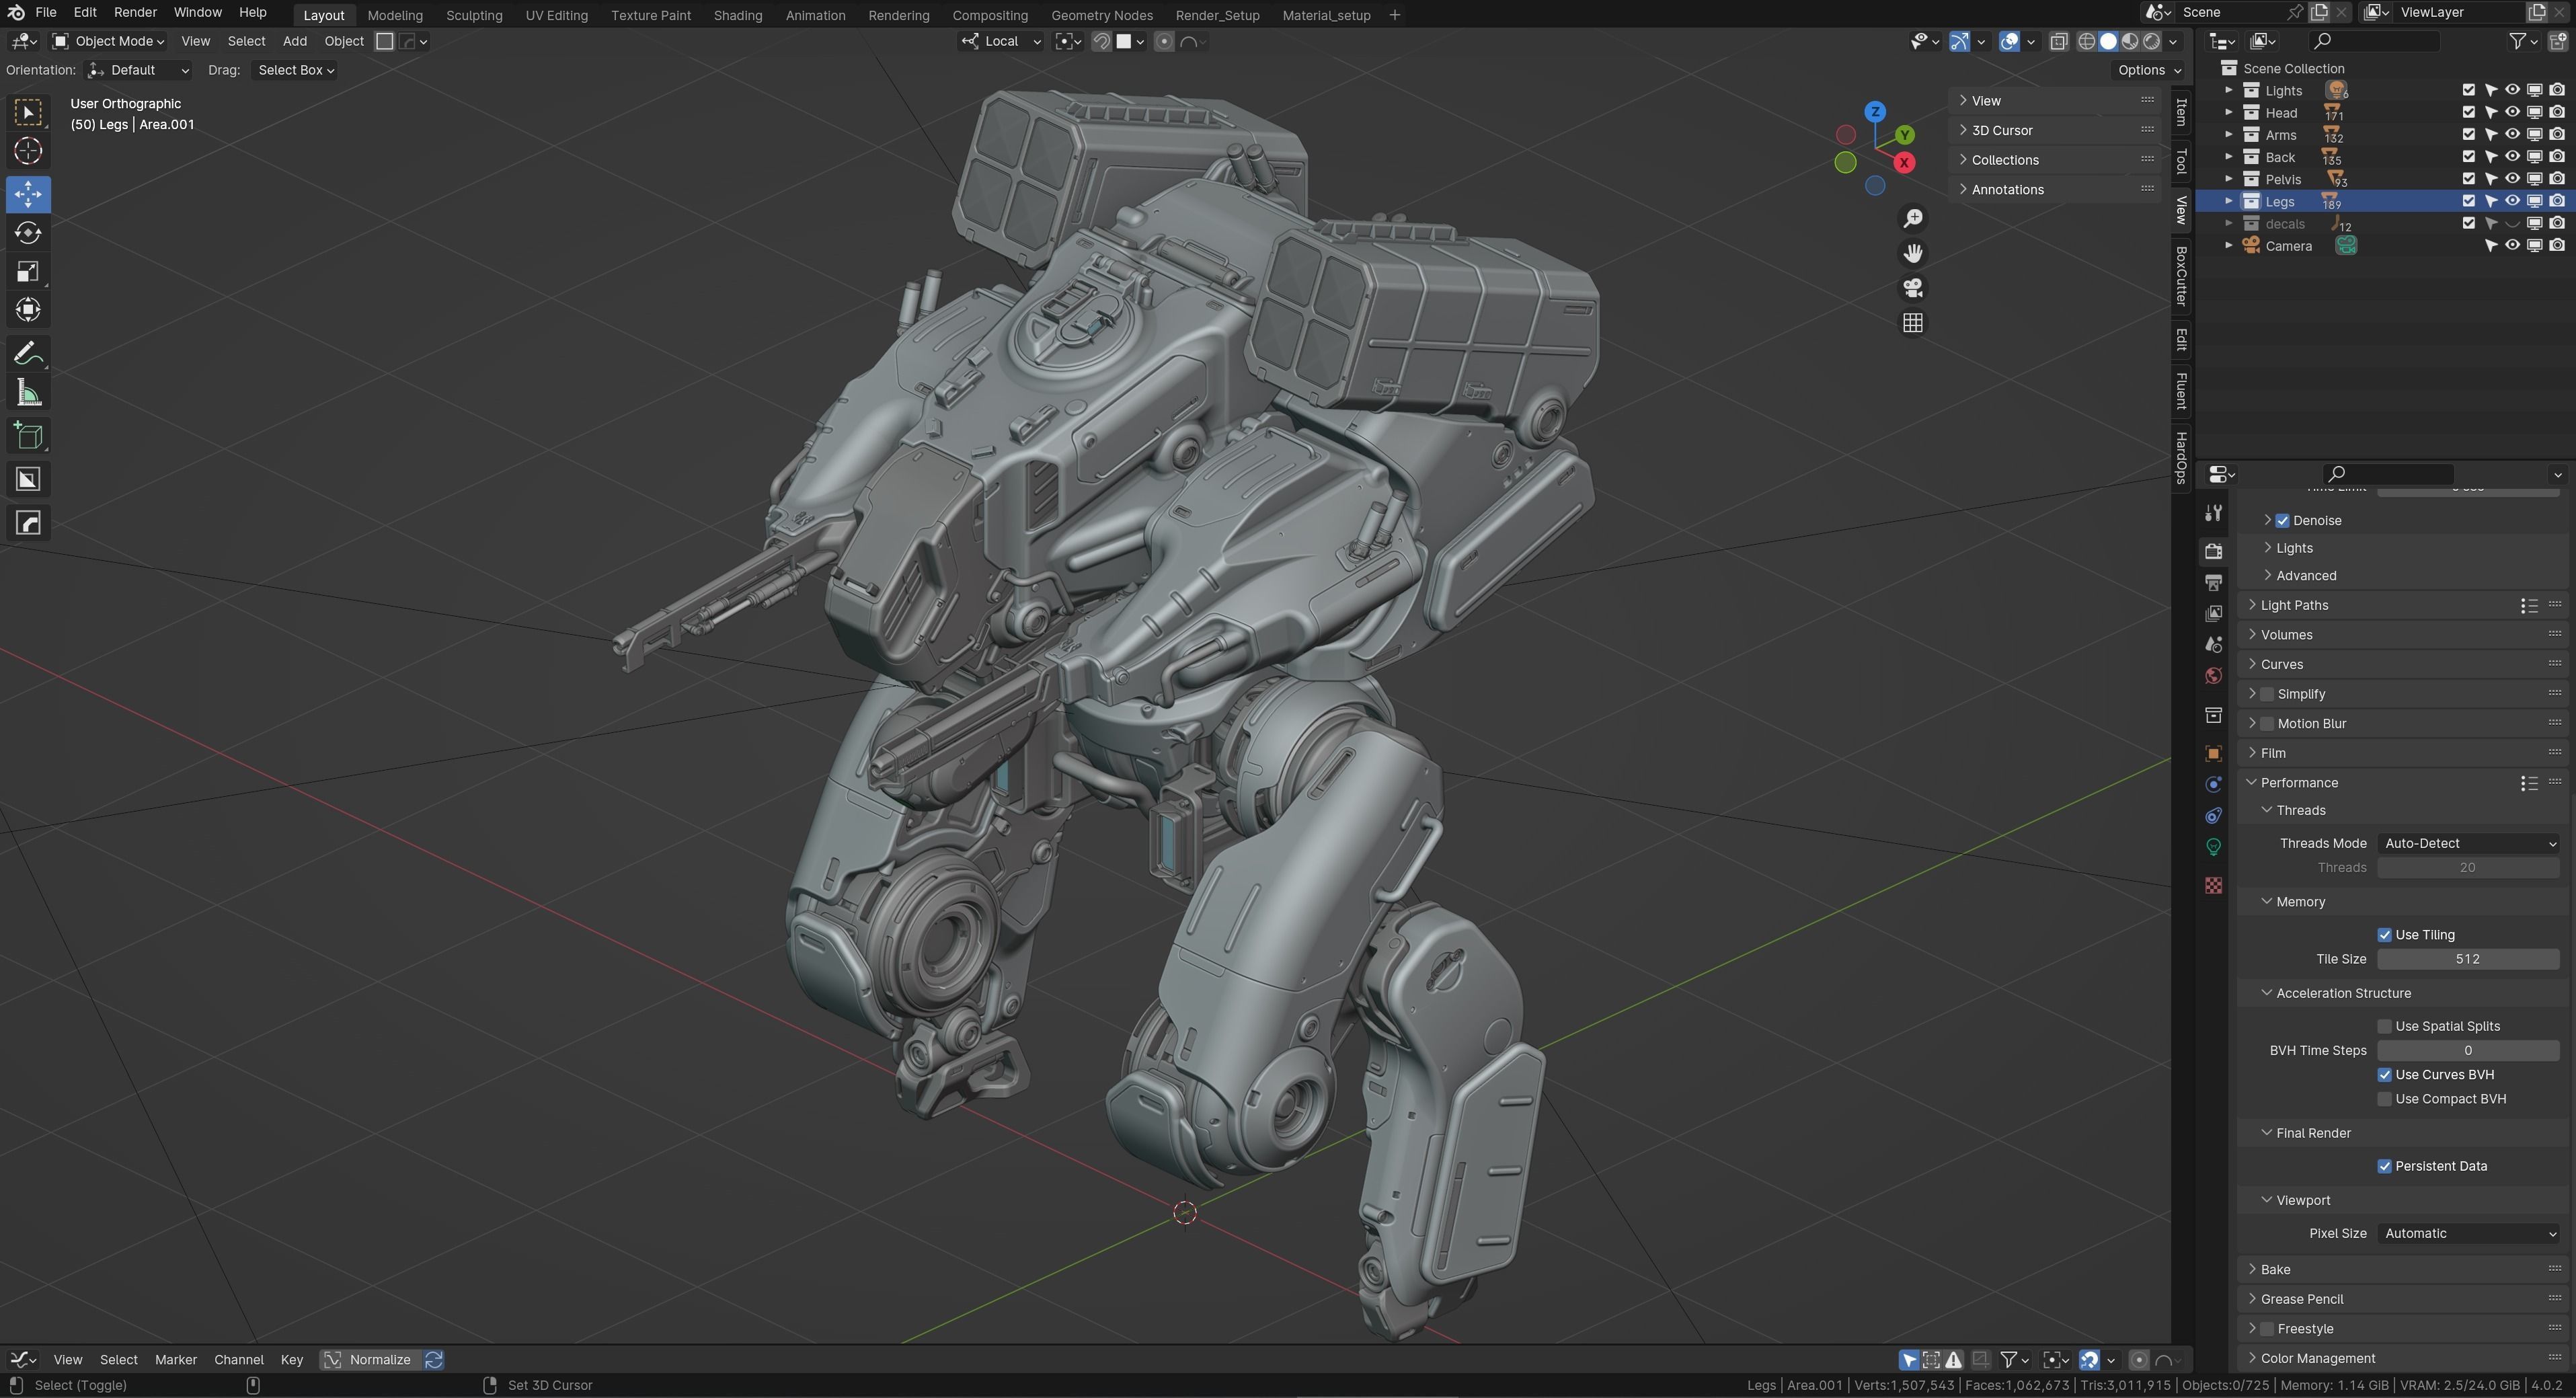The width and height of the screenshot is (2576, 1398).
Task: Enable Use Compact BVH checkbox
Action: coord(2385,1099)
